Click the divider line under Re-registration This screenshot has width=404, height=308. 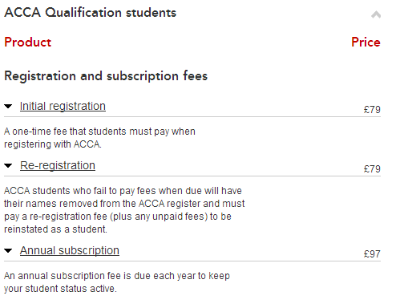192,176
